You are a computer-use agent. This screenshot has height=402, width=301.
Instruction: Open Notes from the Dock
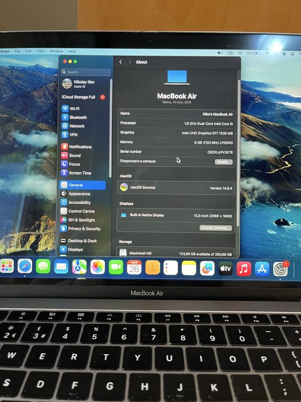click(189, 268)
